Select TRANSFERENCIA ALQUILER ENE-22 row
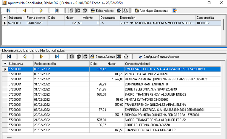The height and width of the screenshot is (139, 227). pos(111,94)
